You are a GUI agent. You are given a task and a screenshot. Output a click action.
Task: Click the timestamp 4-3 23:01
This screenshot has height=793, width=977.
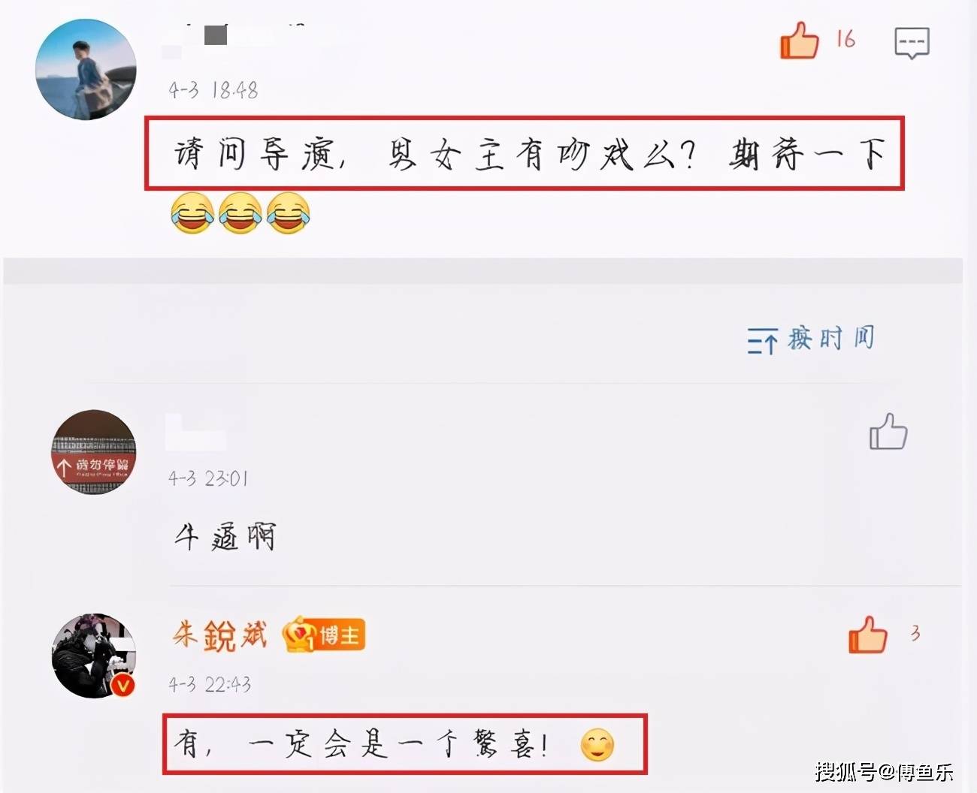tap(208, 478)
